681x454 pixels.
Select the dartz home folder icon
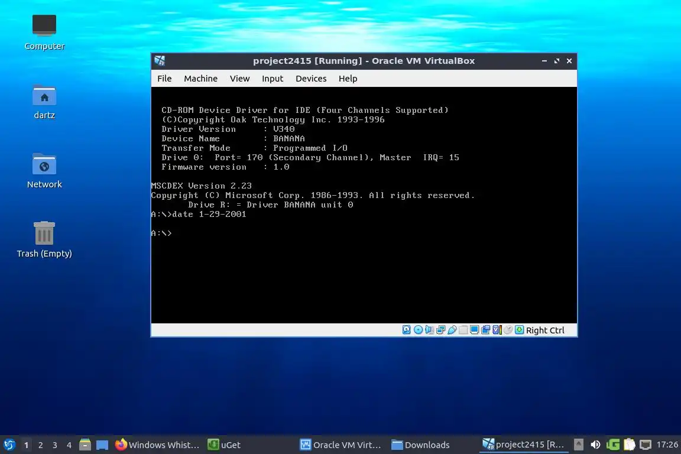click(x=44, y=102)
